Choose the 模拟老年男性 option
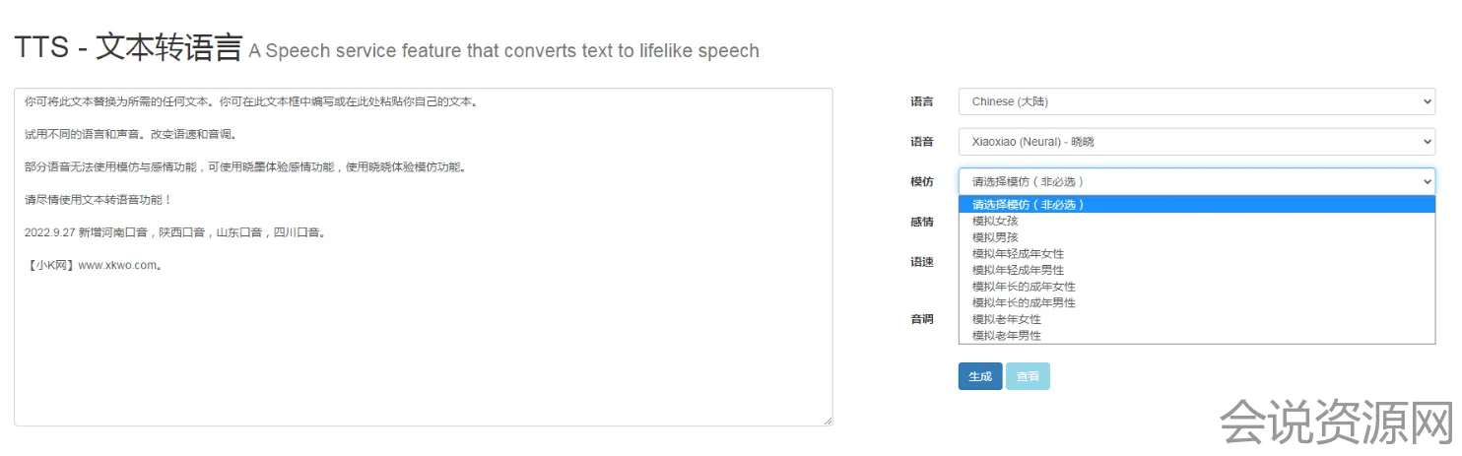 coord(1006,336)
